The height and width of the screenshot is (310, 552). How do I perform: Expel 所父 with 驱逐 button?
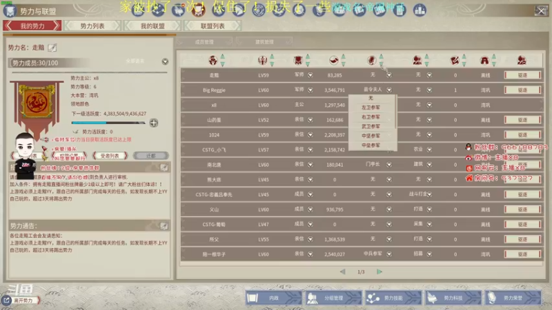pos(522,239)
